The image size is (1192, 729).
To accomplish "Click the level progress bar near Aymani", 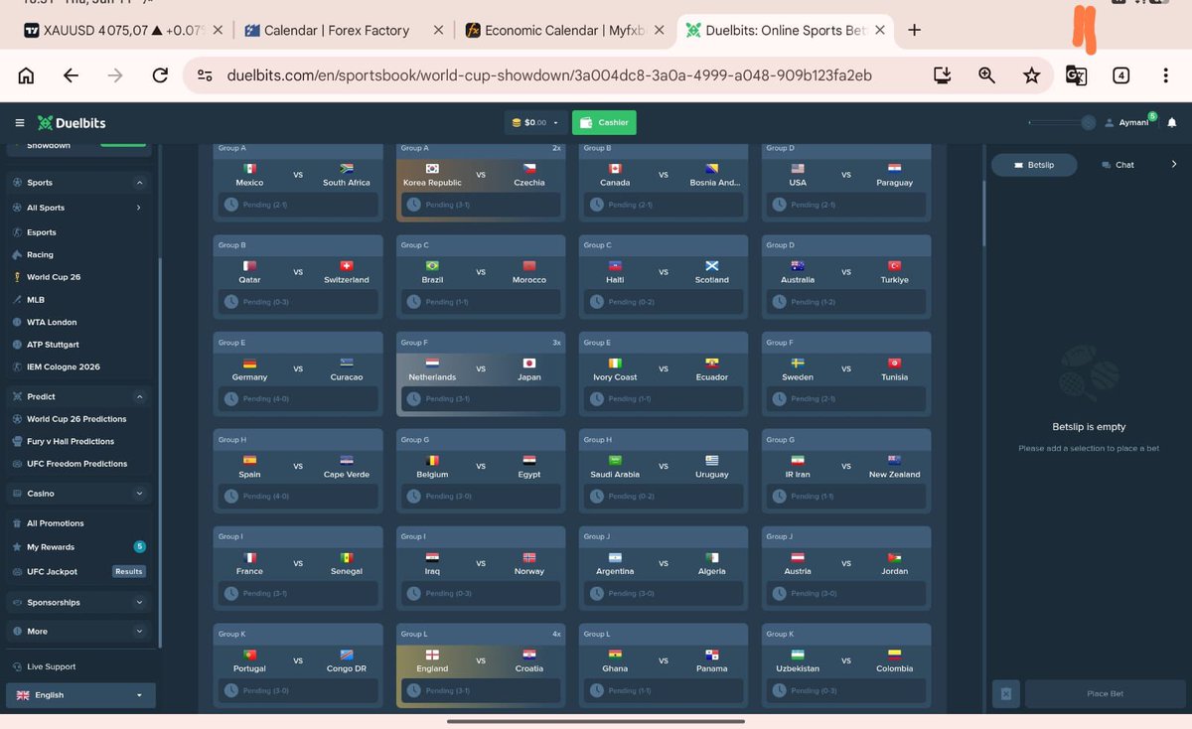I will (1062, 122).
